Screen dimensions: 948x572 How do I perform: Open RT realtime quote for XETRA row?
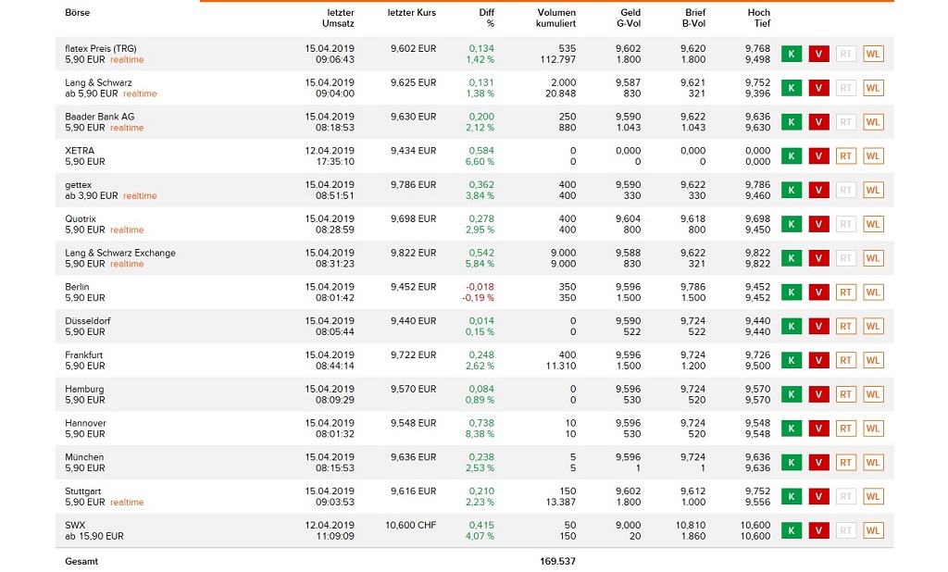[x=845, y=155]
